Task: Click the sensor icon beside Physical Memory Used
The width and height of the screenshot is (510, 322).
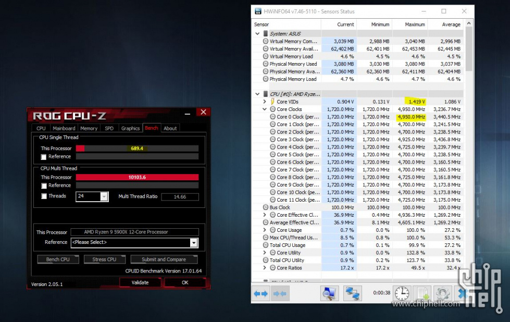Action: [x=265, y=64]
